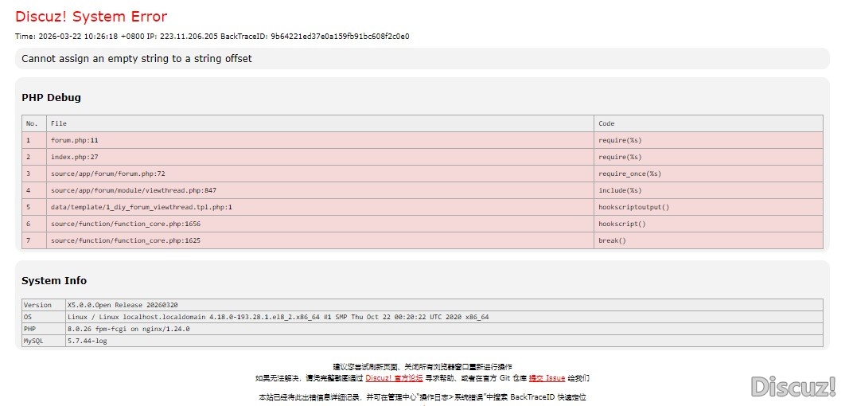Select the forum.php:11 row cell
849x406 pixels.
(x=320, y=140)
